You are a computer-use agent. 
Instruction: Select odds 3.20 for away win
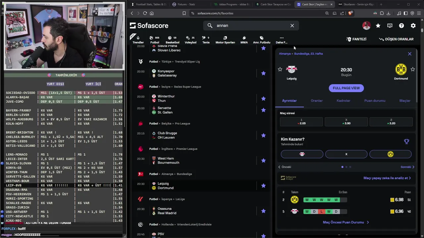coord(391,122)
